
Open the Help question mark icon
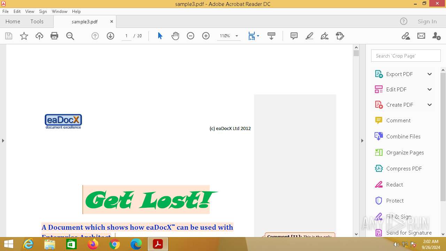pos(403,22)
